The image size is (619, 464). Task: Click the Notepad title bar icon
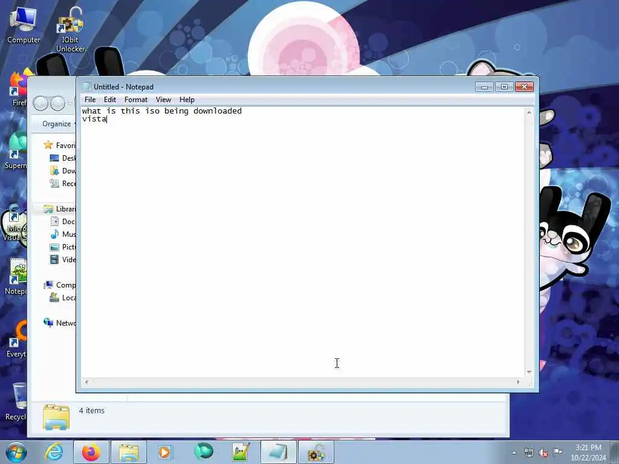tap(86, 87)
